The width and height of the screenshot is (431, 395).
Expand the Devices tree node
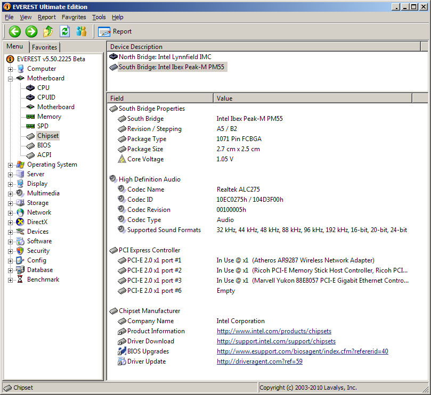click(x=10, y=232)
